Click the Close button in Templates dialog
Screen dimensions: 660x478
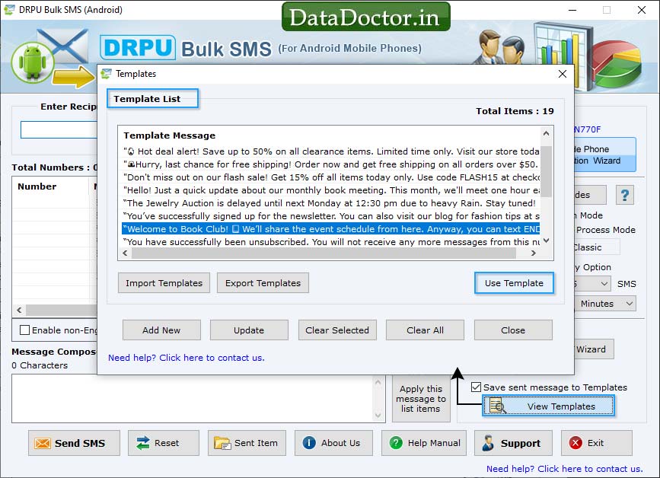tap(513, 330)
